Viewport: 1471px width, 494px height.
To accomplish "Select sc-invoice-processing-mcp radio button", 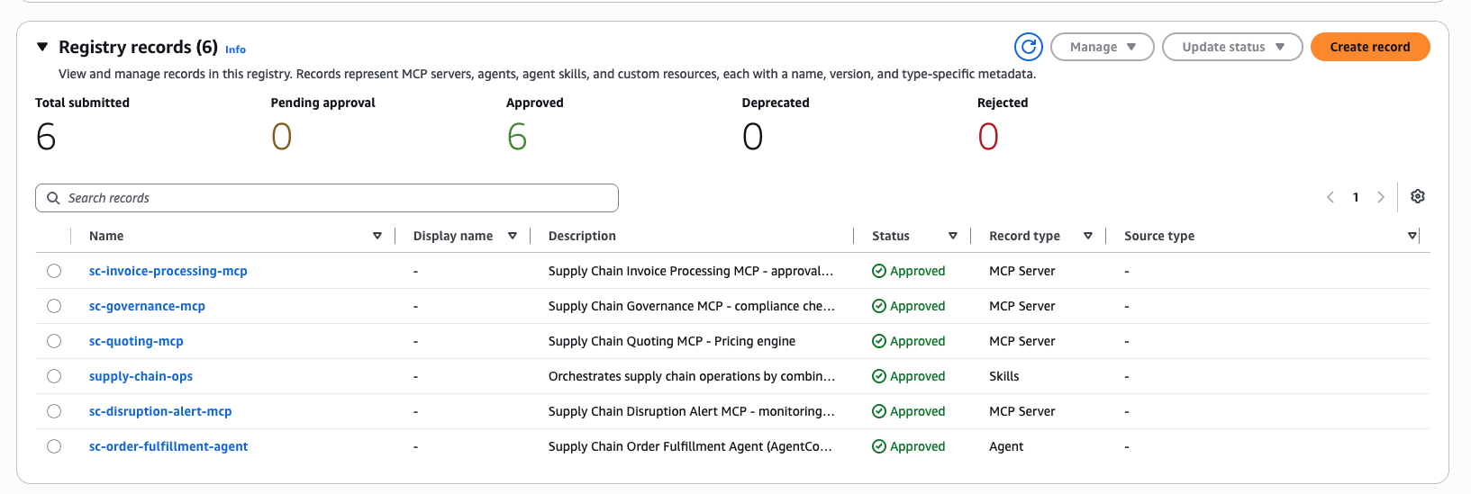I will pos(54,271).
